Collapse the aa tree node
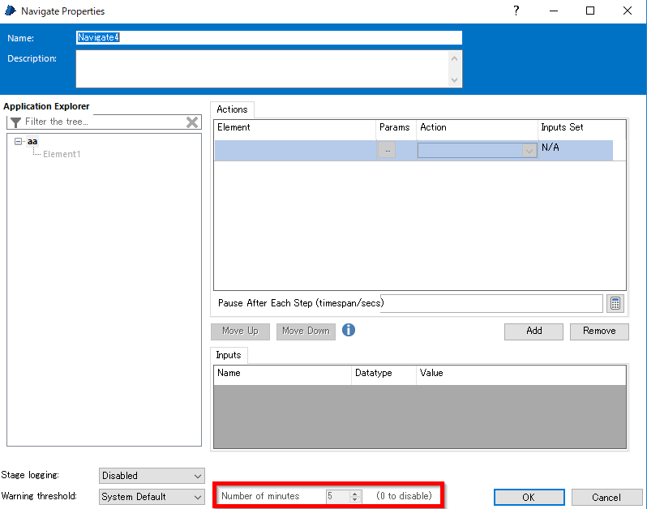Viewport: 647px width, 509px height. point(18,141)
